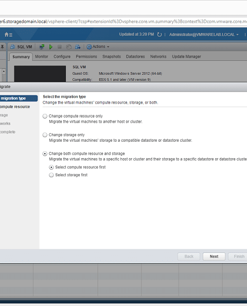Click the SQL VM label in the toolbar
Viewport: 247px width, 306px height.
point(25,47)
